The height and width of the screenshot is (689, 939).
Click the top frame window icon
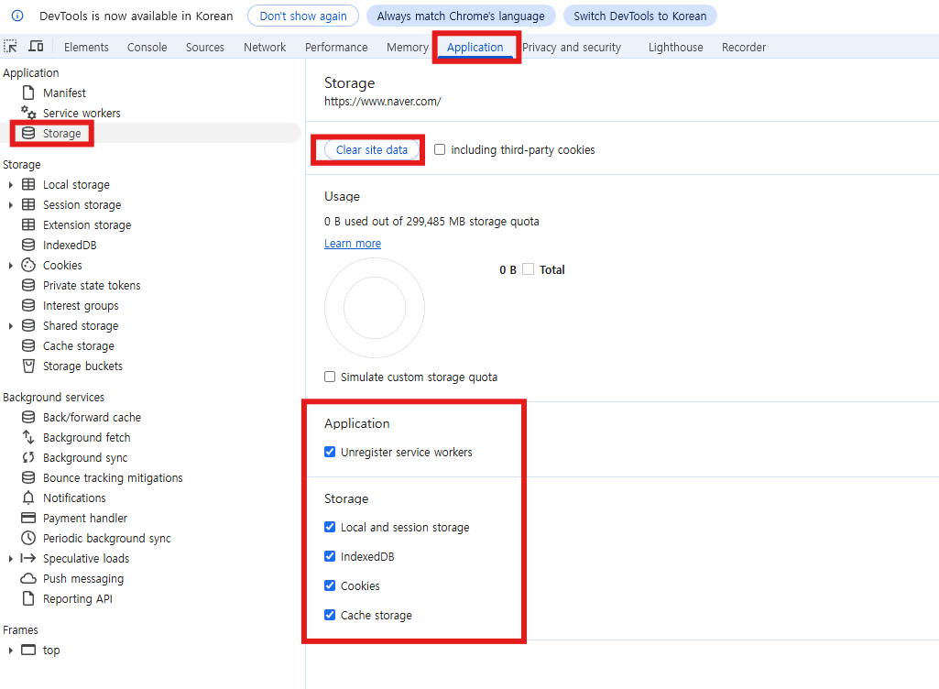[28, 650]
